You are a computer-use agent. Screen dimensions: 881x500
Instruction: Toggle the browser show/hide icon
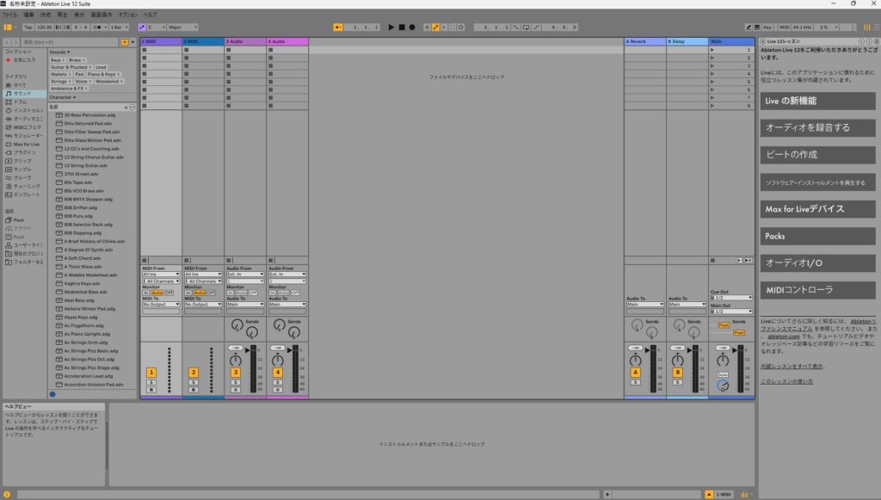pyautogui.click(x=8, y=27)
